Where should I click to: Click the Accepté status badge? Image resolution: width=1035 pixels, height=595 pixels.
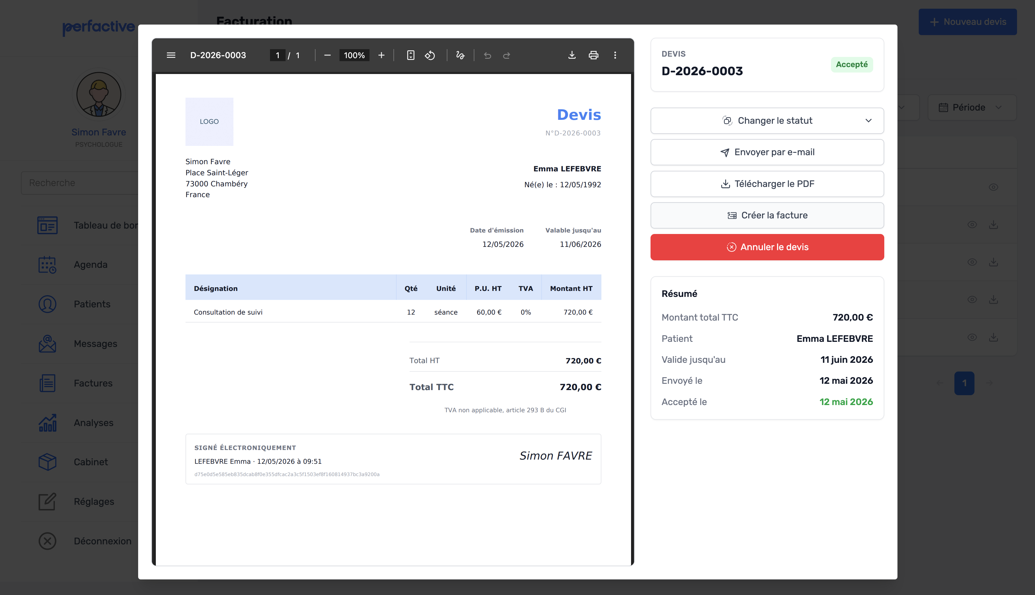pyautogui.click(x=852, y=65)
